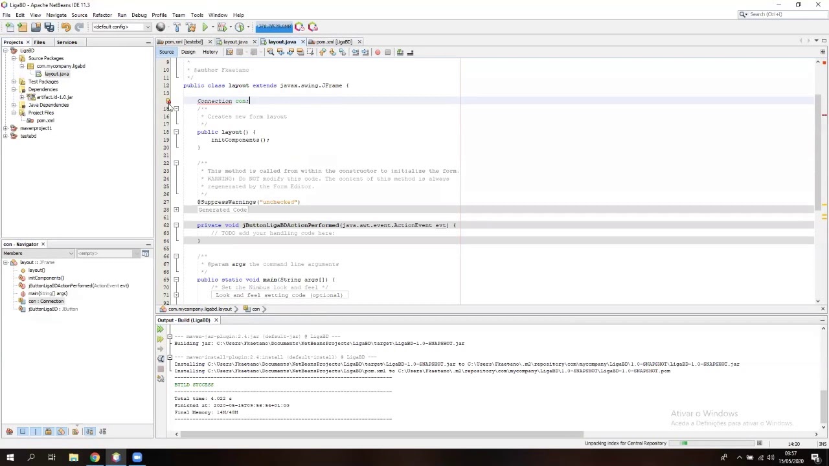Click the New Project toolbar icon
The height and width of the screenshot is (466, 829).
[x=23, y=27]
